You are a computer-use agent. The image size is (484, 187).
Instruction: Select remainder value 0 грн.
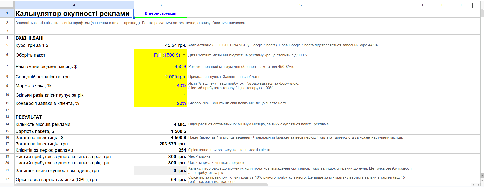pos(161,171)
